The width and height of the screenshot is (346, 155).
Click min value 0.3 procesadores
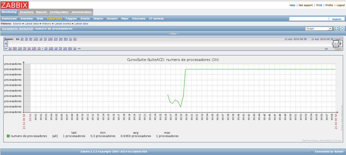click(103, 136)
